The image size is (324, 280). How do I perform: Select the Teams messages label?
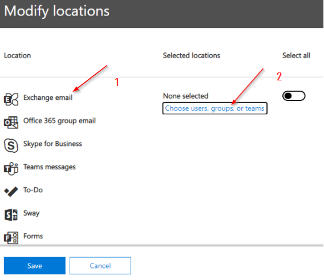pyautogui.click(x=50, y=167)
